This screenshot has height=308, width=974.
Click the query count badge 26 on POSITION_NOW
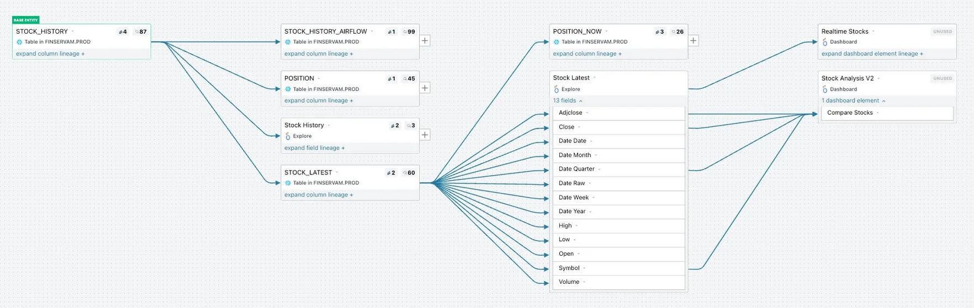coord(677,31)
